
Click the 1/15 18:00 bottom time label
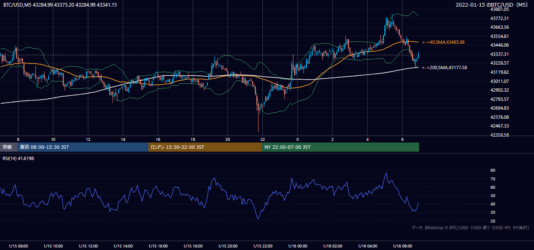point(193,246)
